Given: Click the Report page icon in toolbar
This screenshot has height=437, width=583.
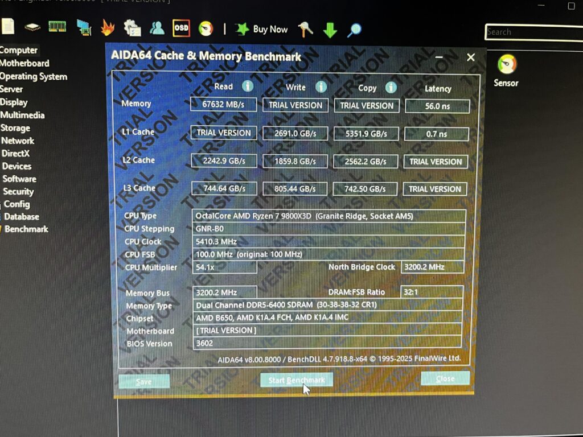Looking at the screenshot, I should [7, 27].
